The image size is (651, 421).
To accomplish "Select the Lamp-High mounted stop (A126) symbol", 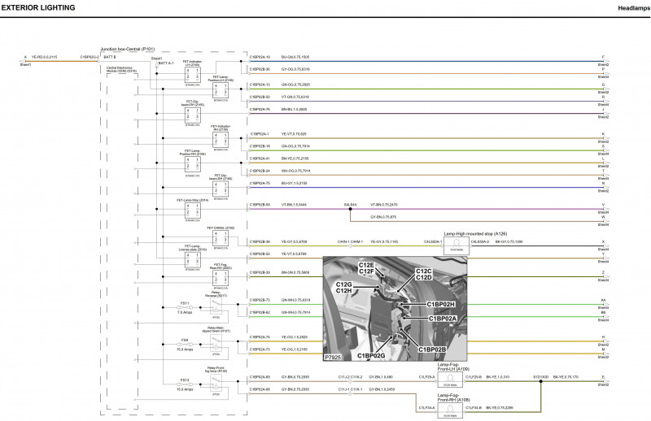I will [x=458, y=243].
